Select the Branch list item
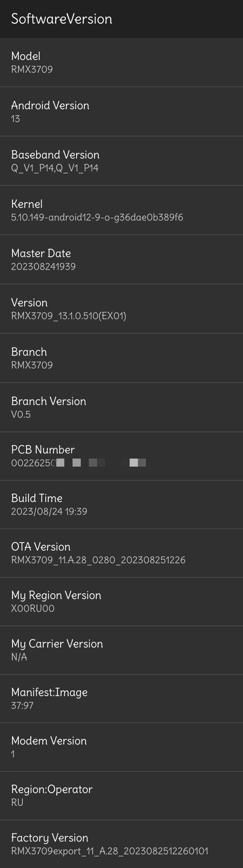The width and height of the screenshot is (243, 868). (x=122, y=358)
